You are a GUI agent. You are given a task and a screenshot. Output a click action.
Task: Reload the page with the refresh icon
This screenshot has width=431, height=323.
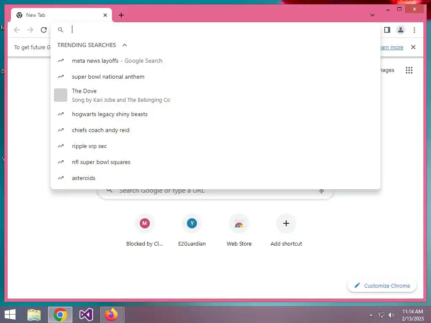[44, 30]
